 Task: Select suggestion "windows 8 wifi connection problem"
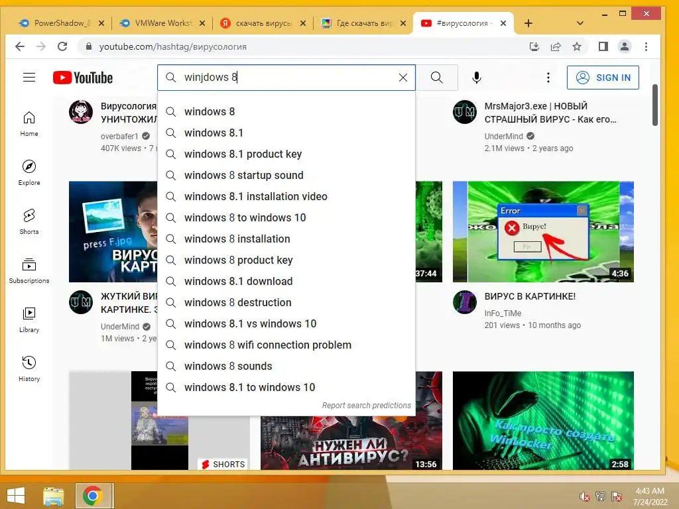(x=286, y=345)
